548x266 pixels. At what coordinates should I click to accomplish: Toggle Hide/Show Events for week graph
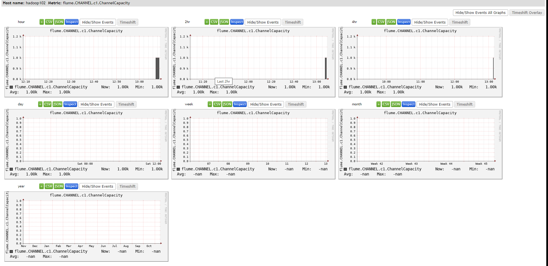(266, 104)
